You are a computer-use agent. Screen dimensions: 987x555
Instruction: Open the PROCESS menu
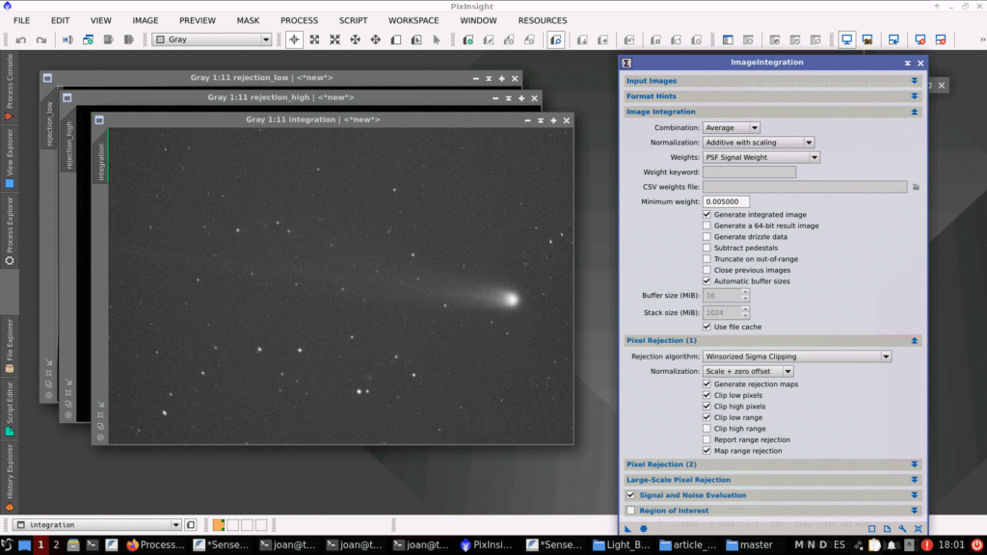pyautogui.click(x=299, y=20)
